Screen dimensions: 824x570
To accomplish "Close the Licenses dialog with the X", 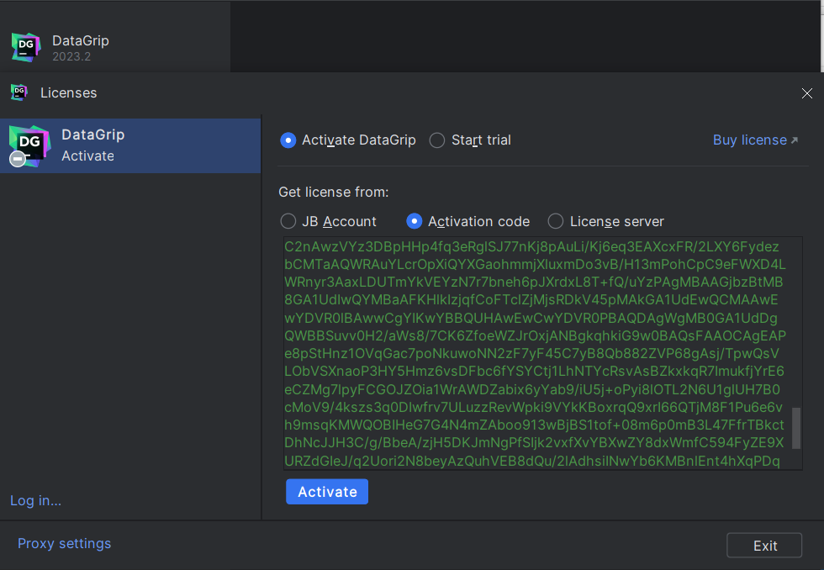I will click(806, 93).
